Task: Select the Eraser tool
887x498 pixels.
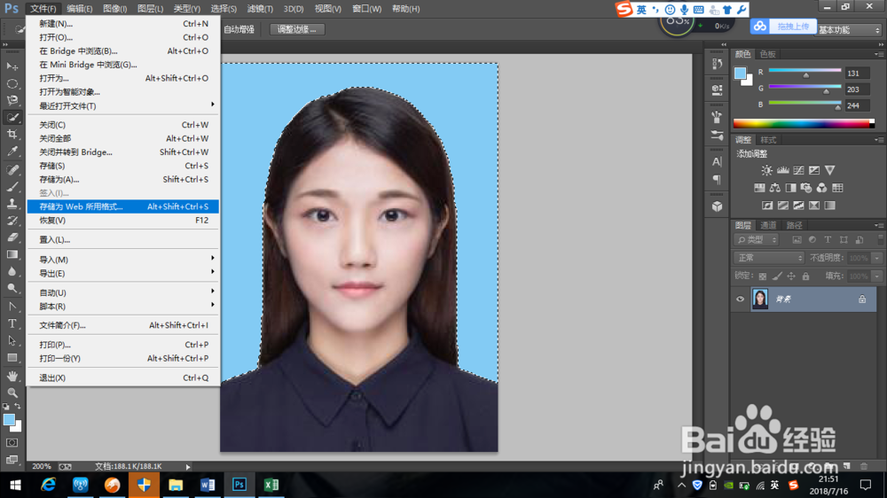Action: (12, 237)
